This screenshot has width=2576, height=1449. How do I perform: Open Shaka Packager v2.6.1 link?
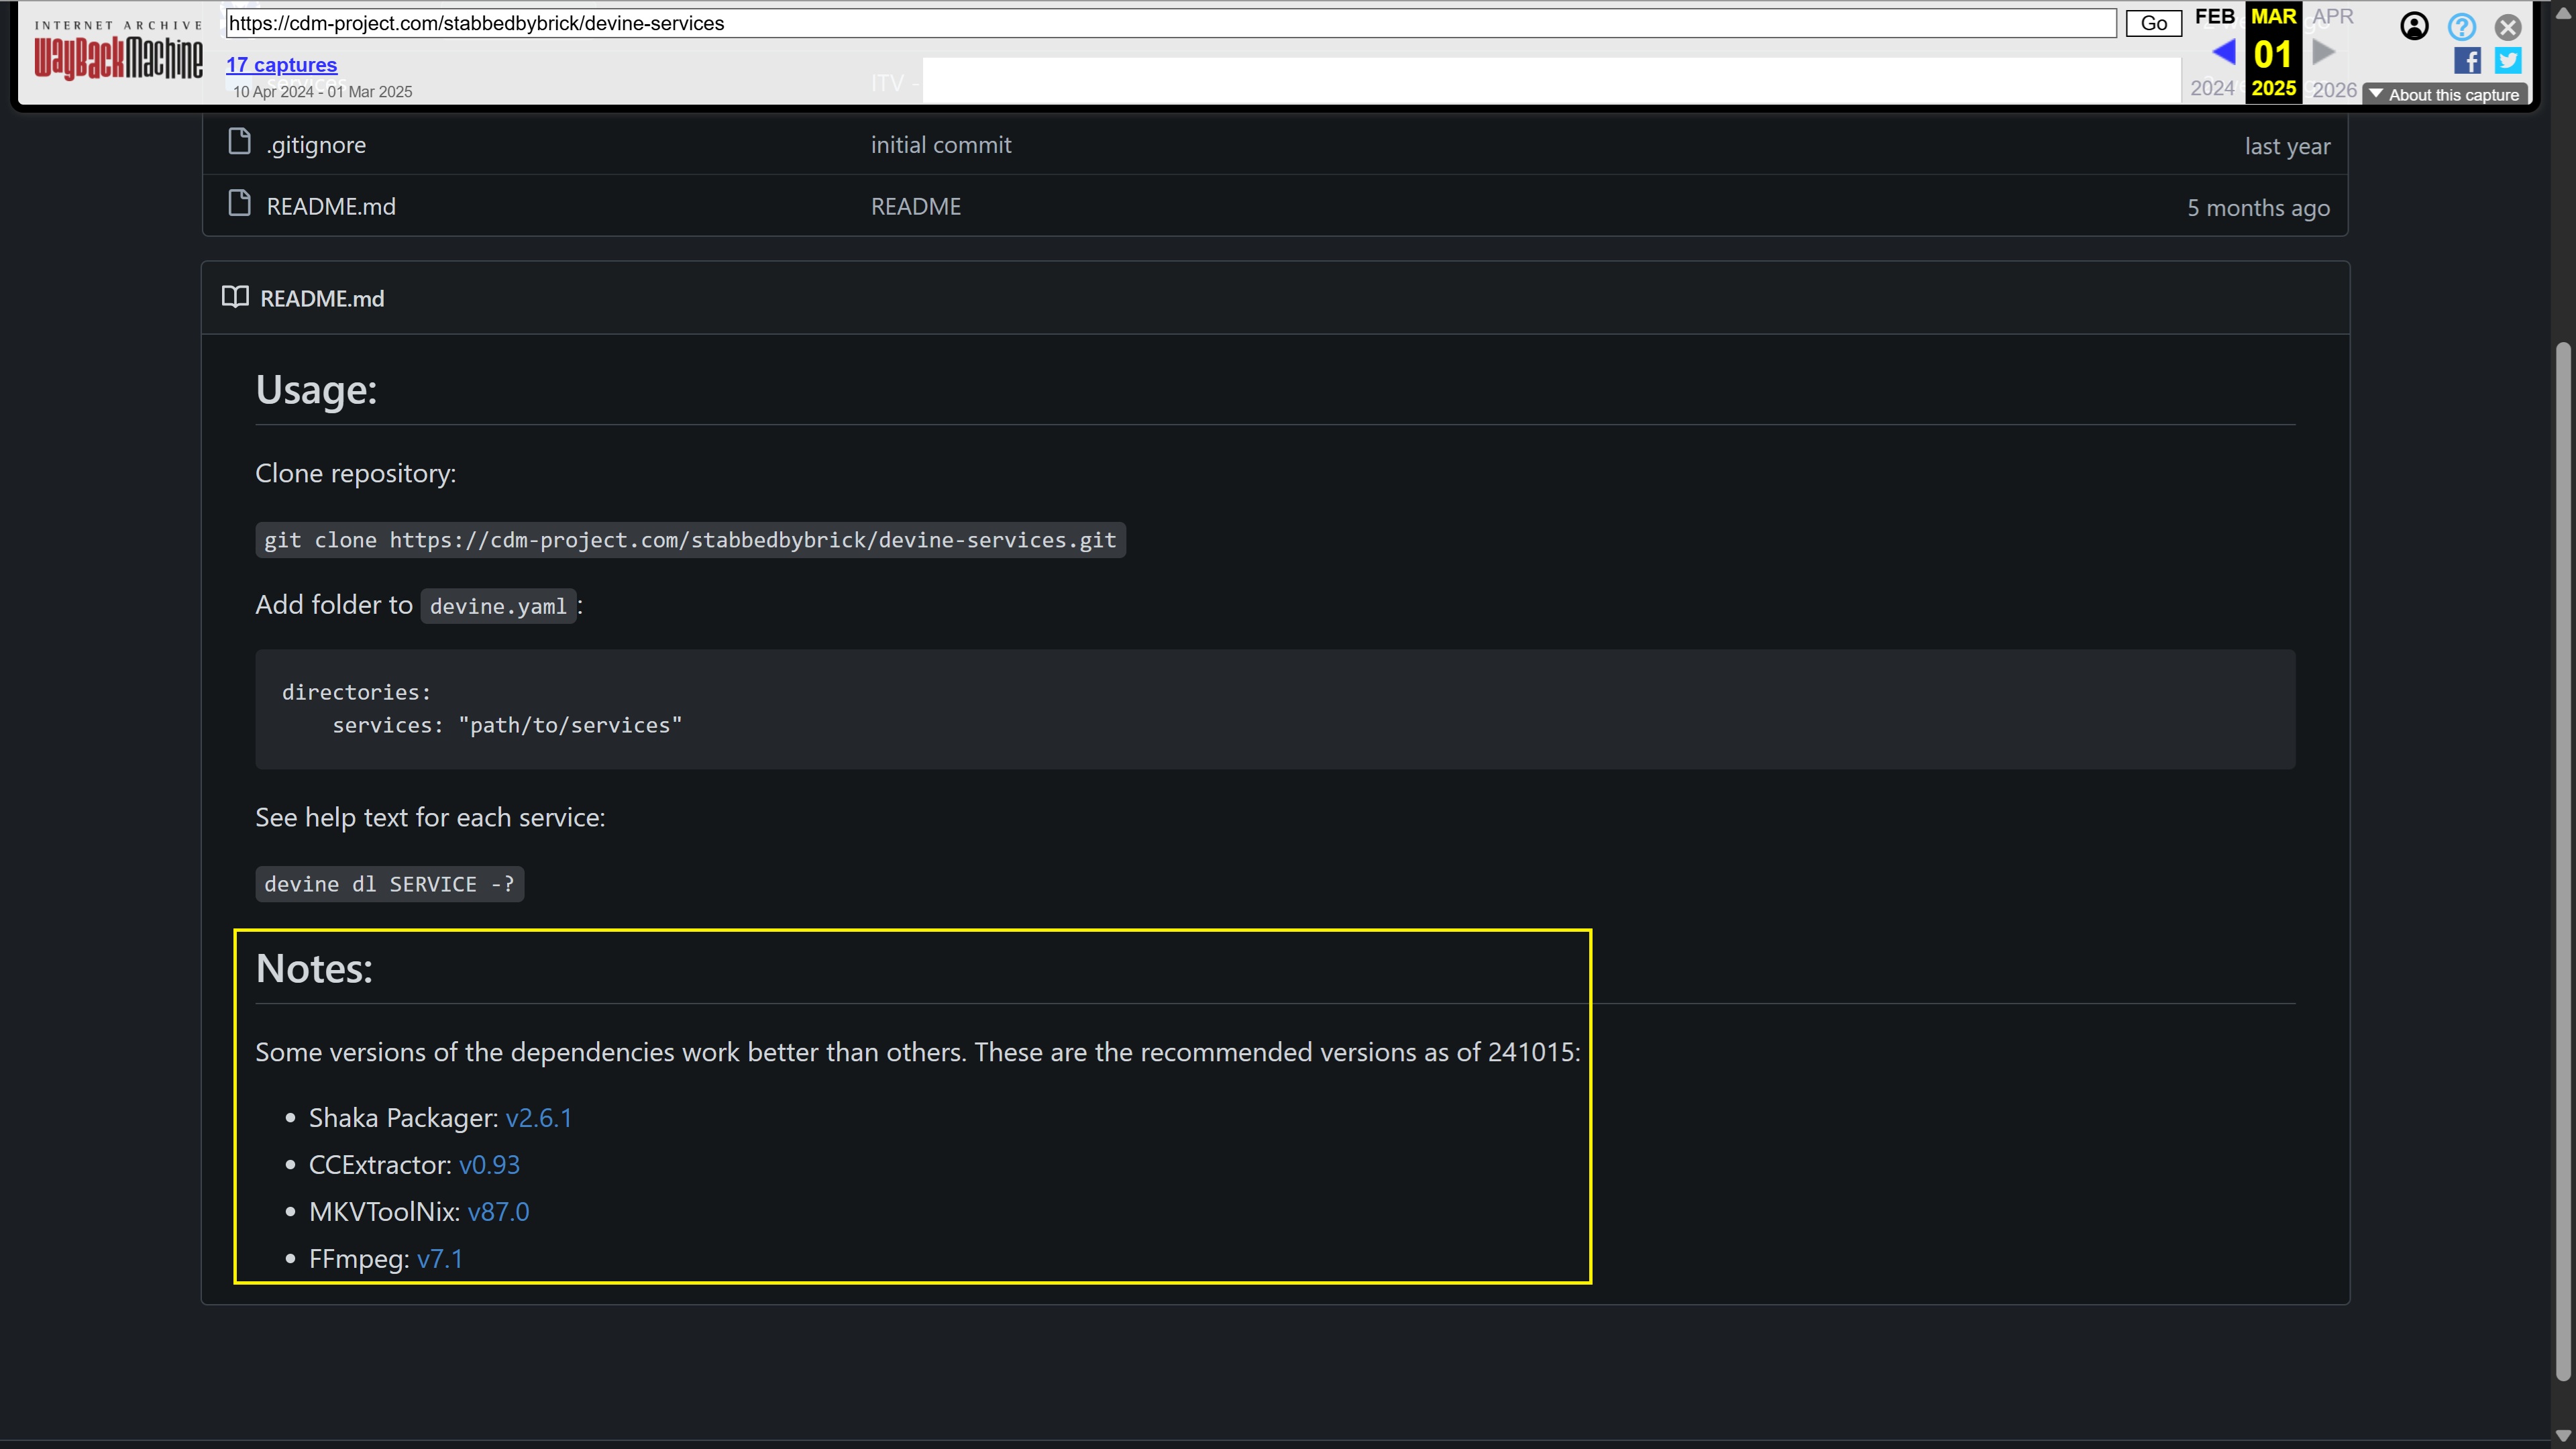(538, 1118)
